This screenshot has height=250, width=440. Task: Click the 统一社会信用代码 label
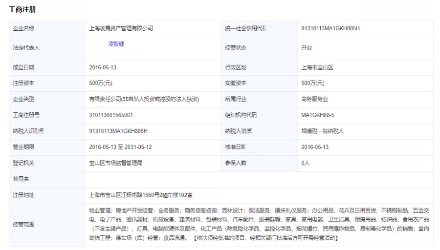246,28
